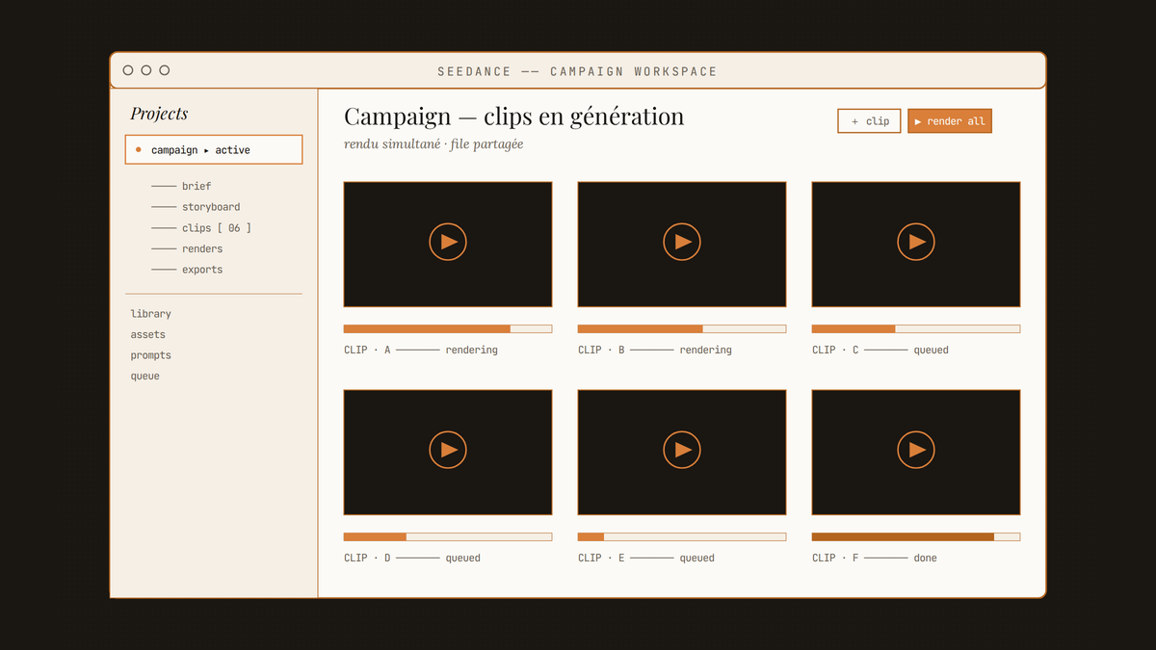Play Clip D preview
1156x650 pixels.
[448, 450]
